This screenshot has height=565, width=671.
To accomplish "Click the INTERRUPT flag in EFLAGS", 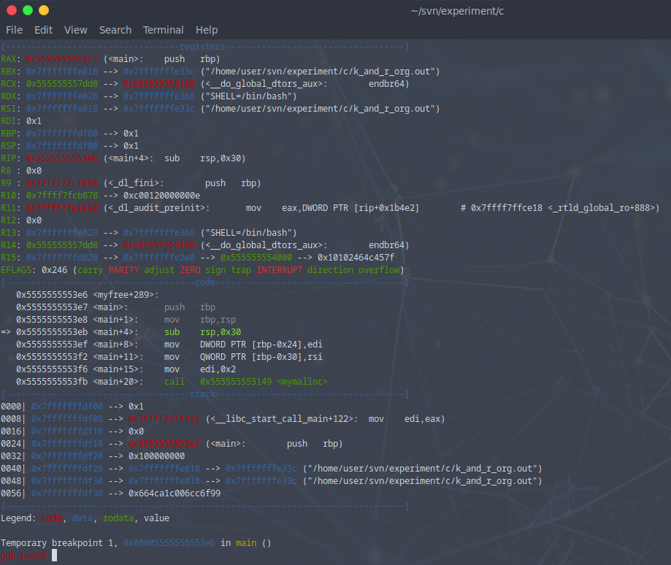I will coord(280,270).
